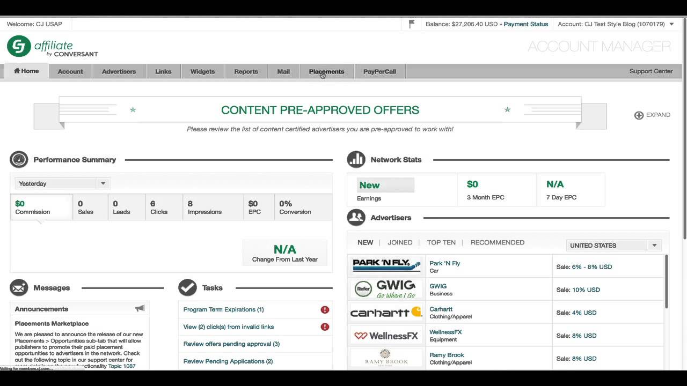Open the Reports menu tab
687x386 pixels.
point(246,71)
